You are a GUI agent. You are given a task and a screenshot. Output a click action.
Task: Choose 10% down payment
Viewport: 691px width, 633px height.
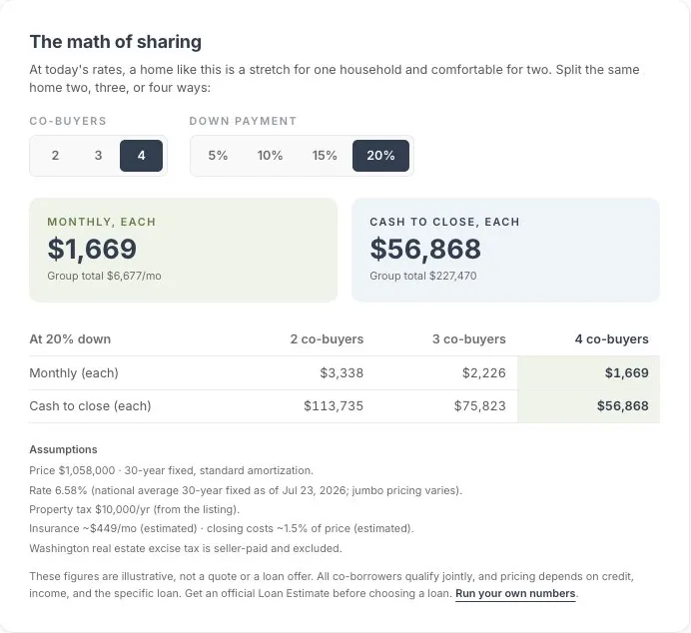pyautogui.click(x=270, y=156)
